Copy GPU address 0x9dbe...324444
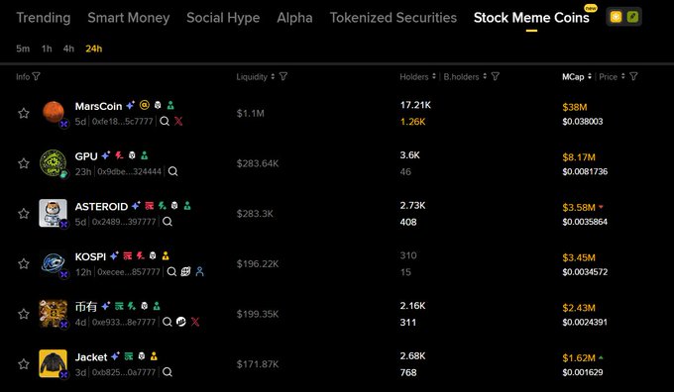 (130, 171)
